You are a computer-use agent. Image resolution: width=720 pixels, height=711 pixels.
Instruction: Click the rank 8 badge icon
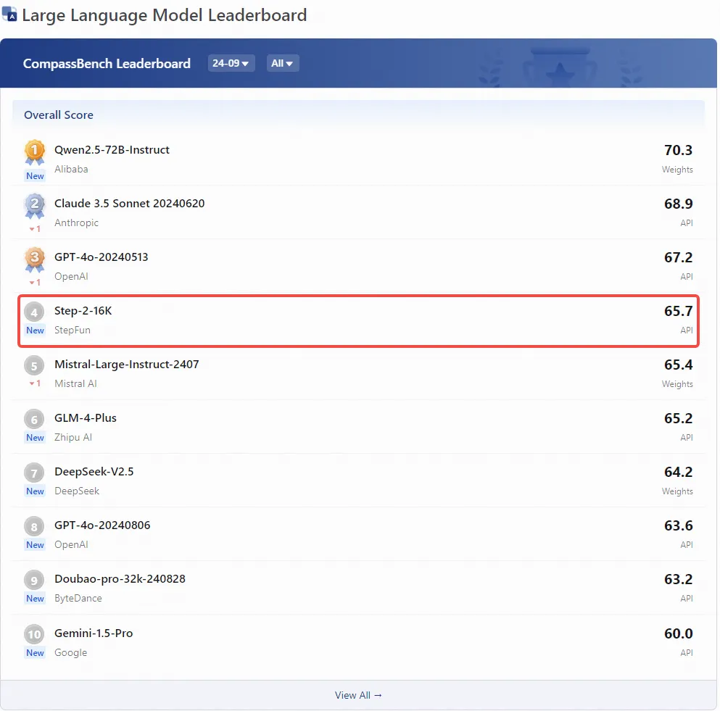34,526
